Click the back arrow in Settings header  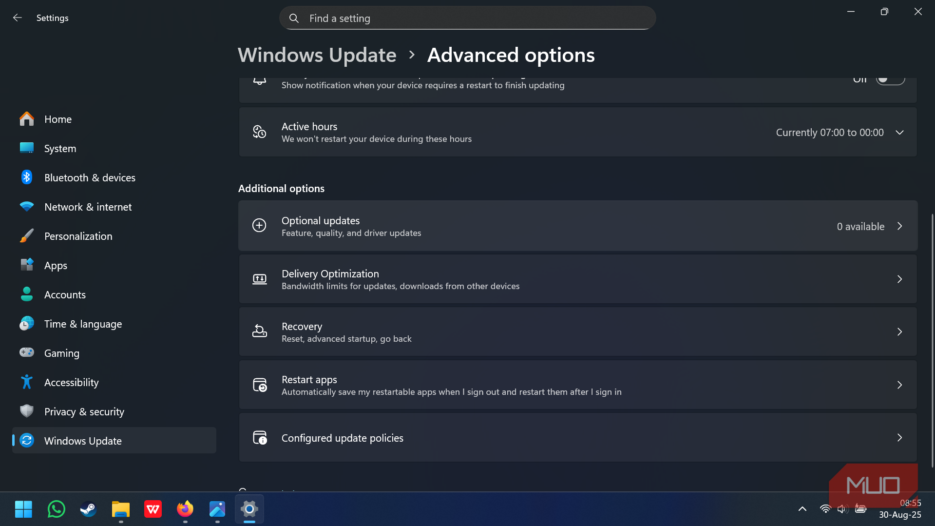click(18, 18)
